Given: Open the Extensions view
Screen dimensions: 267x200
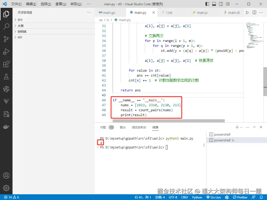Looking at the screenshot, I should coord(6,64).
